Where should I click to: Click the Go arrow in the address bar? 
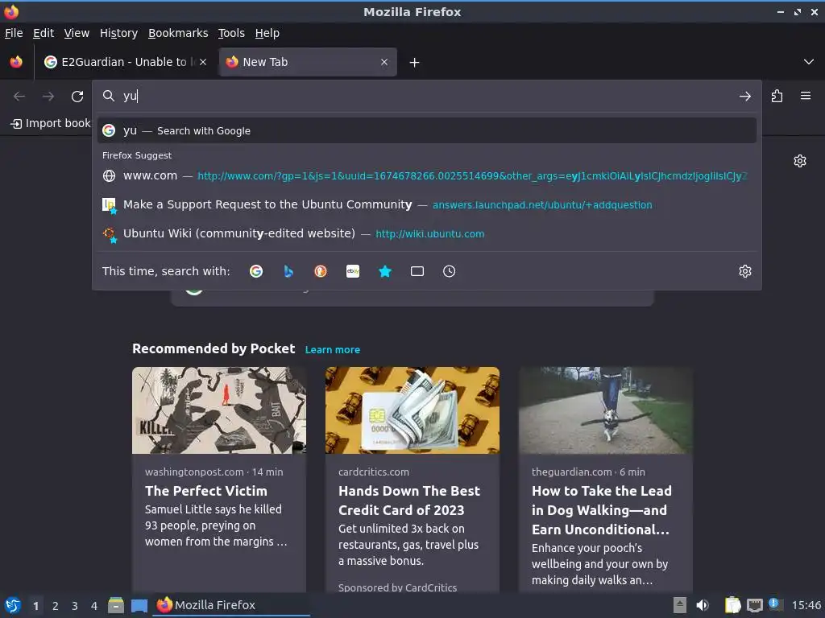coord(744,97)
